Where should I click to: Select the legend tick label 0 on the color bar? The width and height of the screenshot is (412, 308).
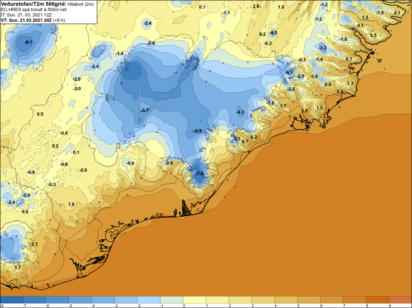pos(184,306)
